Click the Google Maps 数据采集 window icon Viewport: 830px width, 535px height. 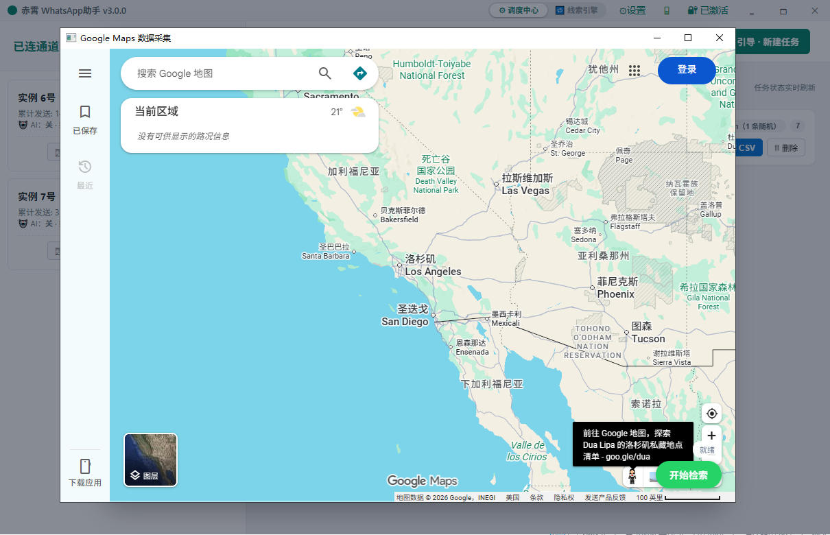point(71,38)
